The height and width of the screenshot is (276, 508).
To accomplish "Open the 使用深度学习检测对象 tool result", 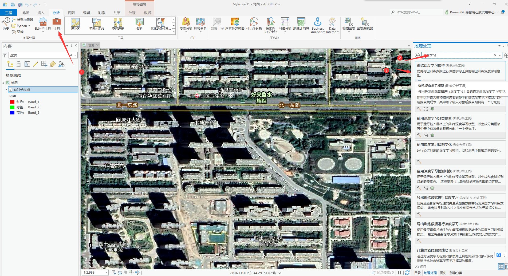I will (460, 179).
